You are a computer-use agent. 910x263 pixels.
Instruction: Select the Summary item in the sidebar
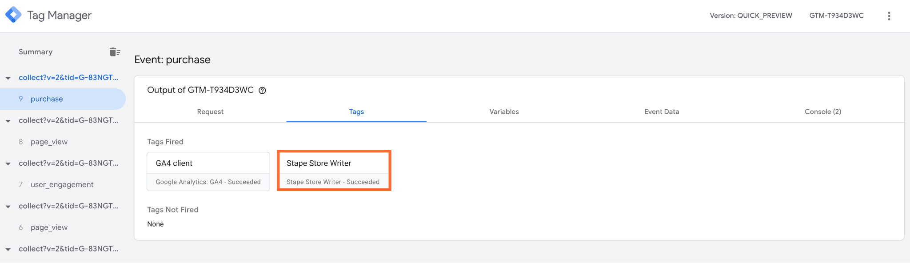(36, 52)
